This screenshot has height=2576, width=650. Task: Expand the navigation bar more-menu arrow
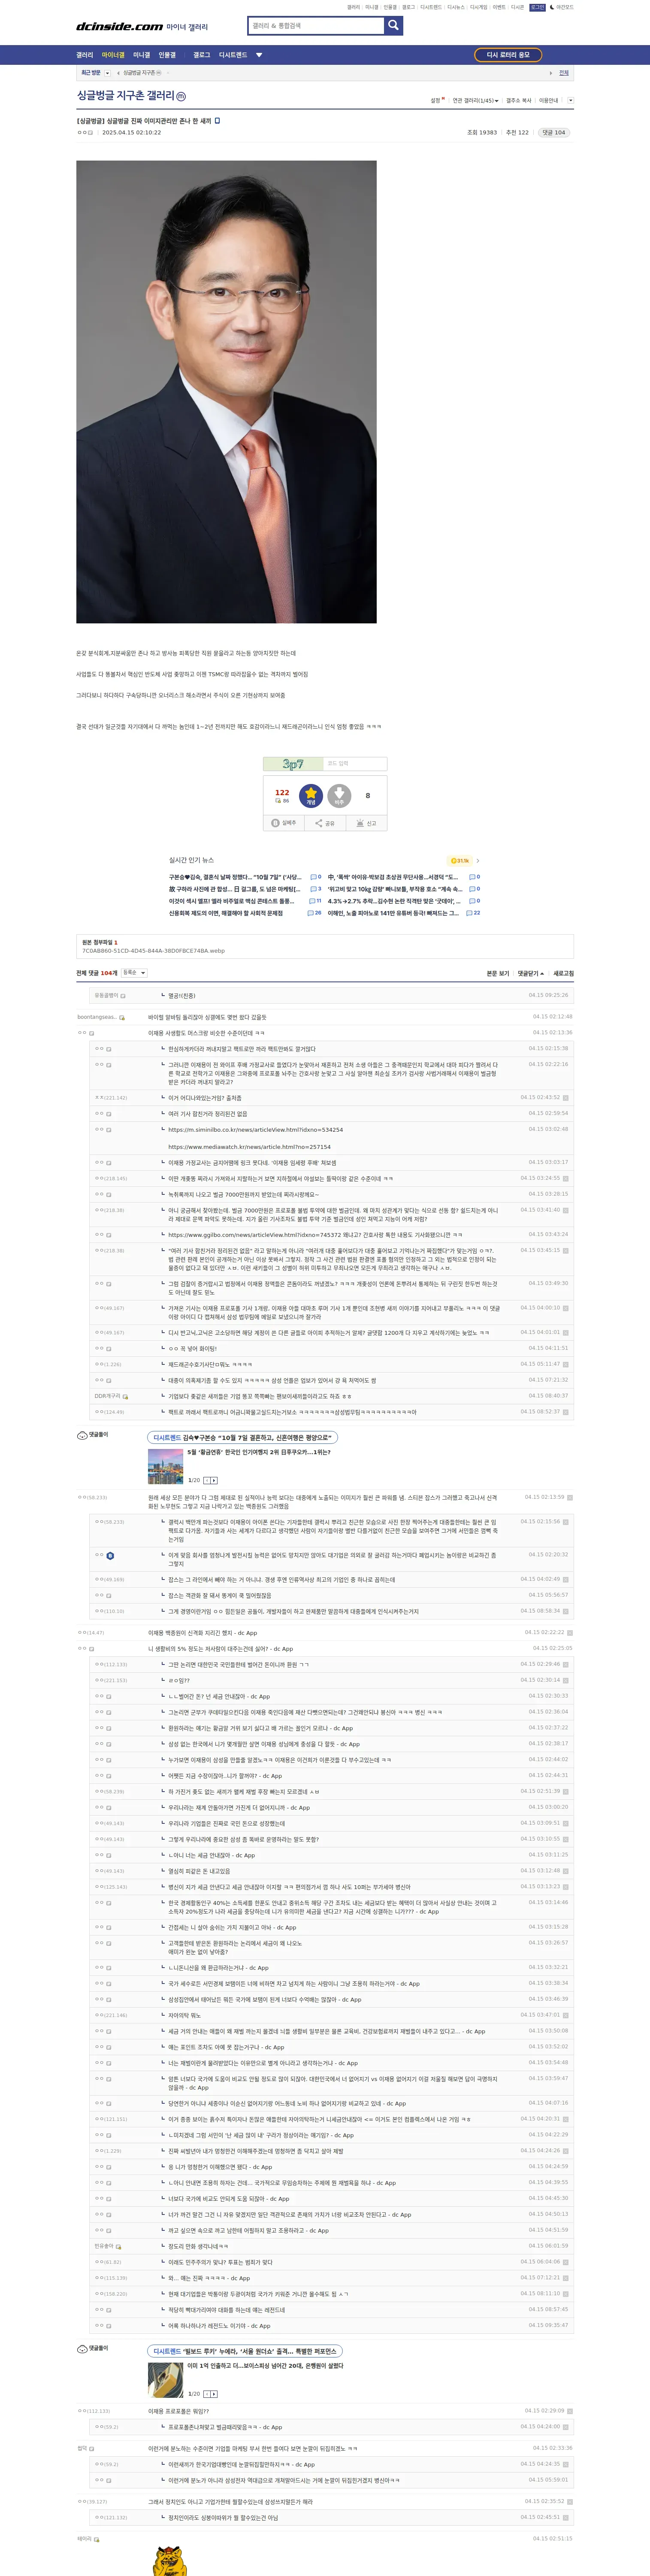pyautogui.click(x=259, y=55)
